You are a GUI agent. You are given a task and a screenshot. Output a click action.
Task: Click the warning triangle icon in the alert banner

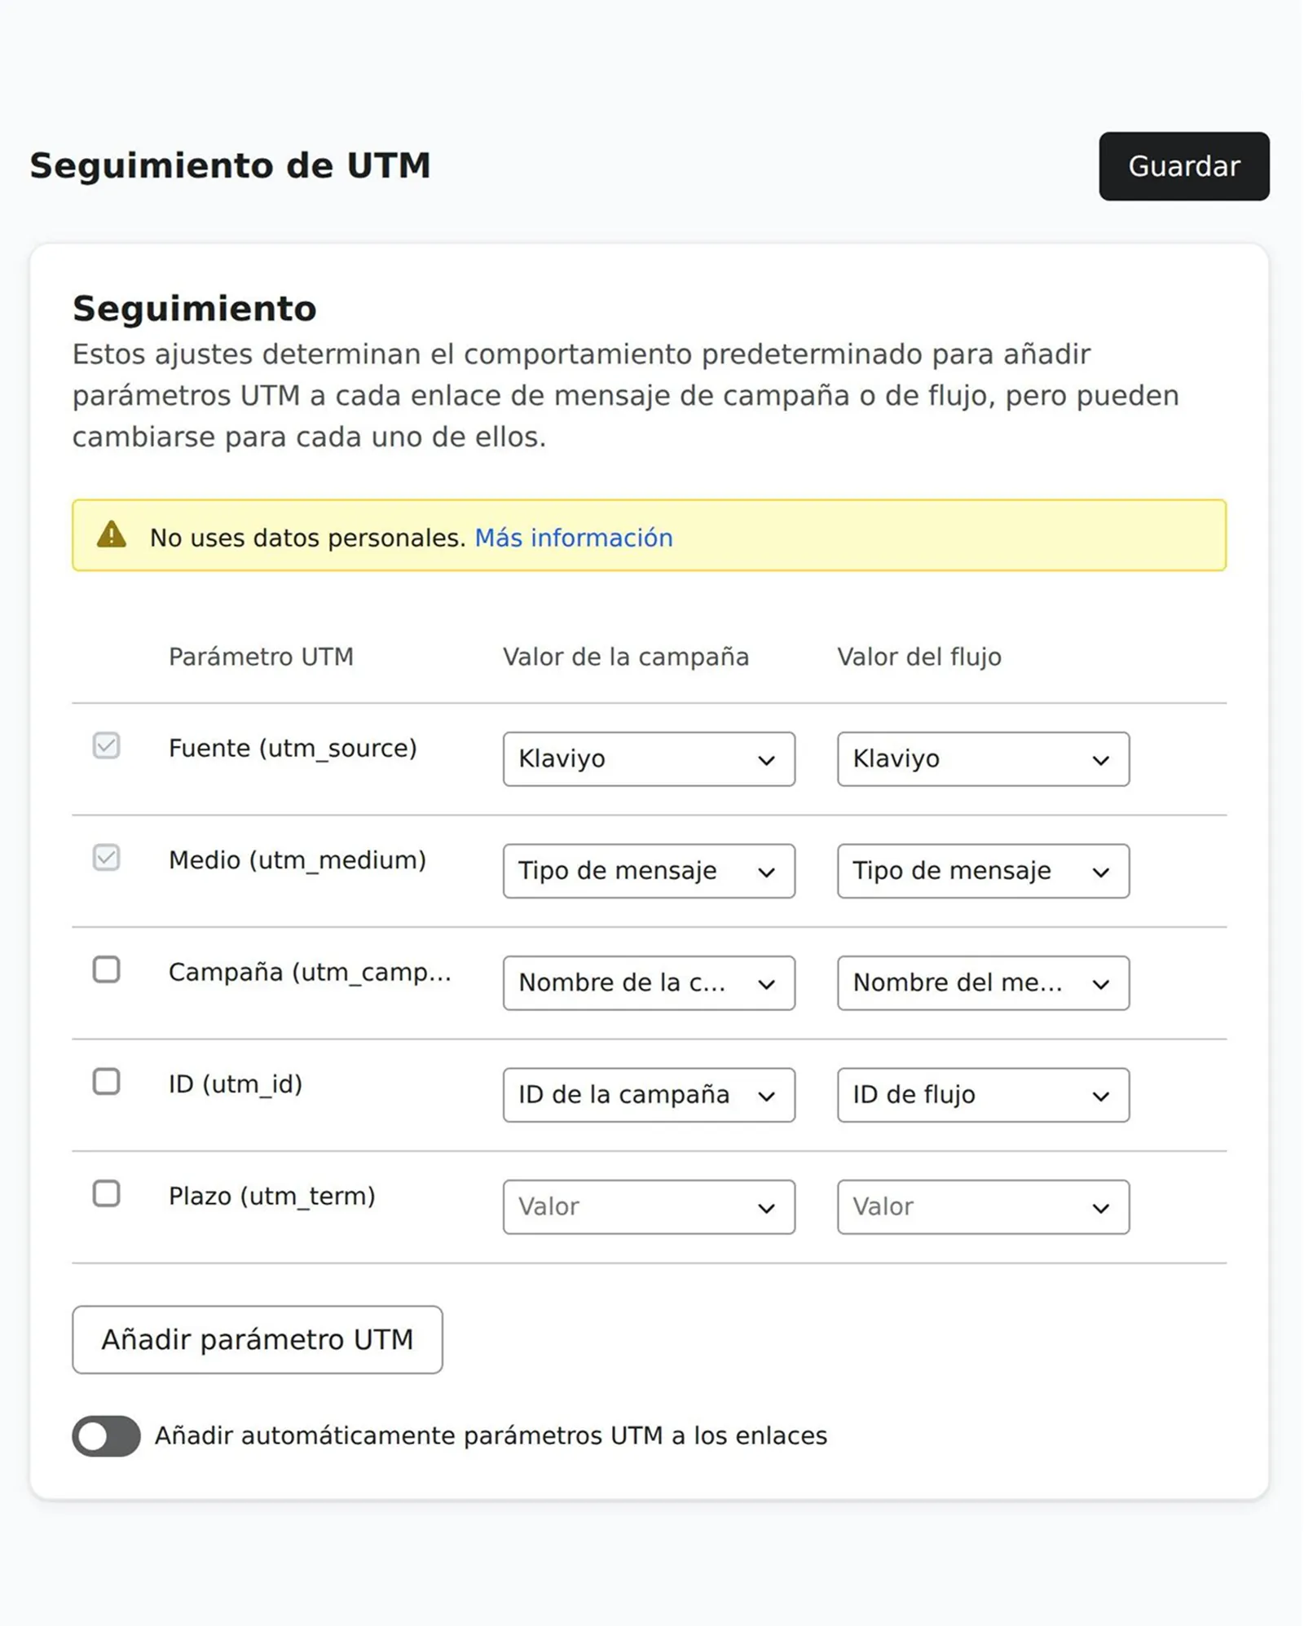(111, 537)
